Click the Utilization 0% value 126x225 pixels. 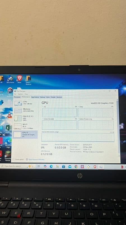(x=43, y=147)
